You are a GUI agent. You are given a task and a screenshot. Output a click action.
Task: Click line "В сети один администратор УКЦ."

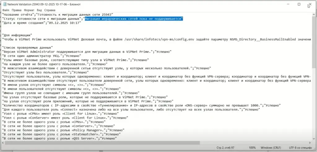42,56
